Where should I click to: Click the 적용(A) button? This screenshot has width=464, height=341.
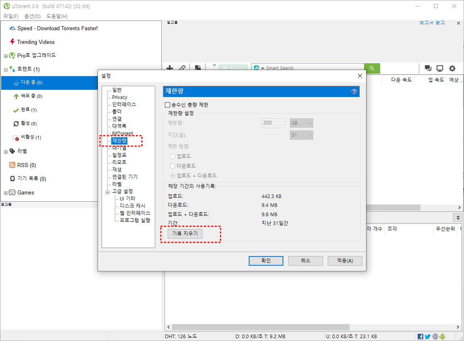[x=345, y=260]
